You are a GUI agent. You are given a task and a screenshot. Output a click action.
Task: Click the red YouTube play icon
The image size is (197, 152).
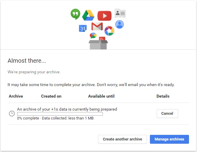coord(104,16)
